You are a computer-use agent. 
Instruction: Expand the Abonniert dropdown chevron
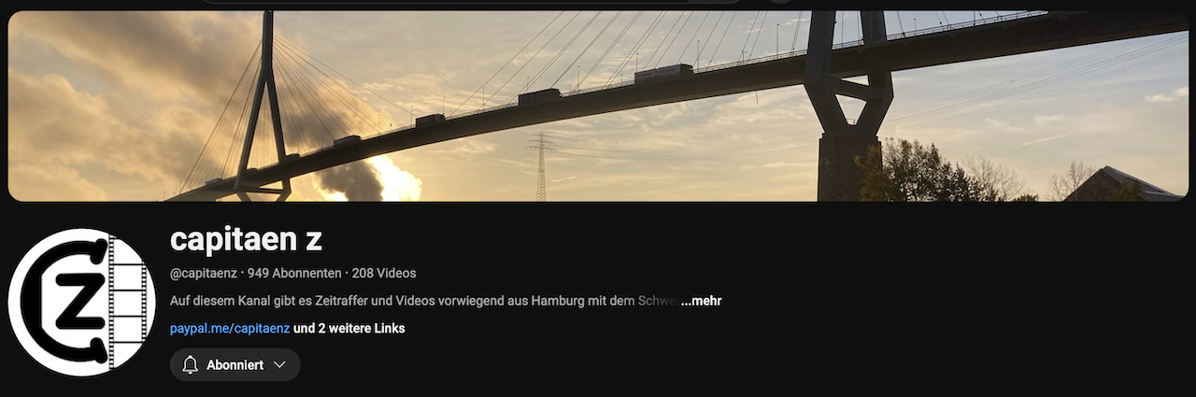279,365
